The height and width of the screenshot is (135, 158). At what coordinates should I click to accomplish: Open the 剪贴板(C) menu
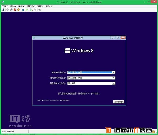pyautogui.click(x=31, y=6)
